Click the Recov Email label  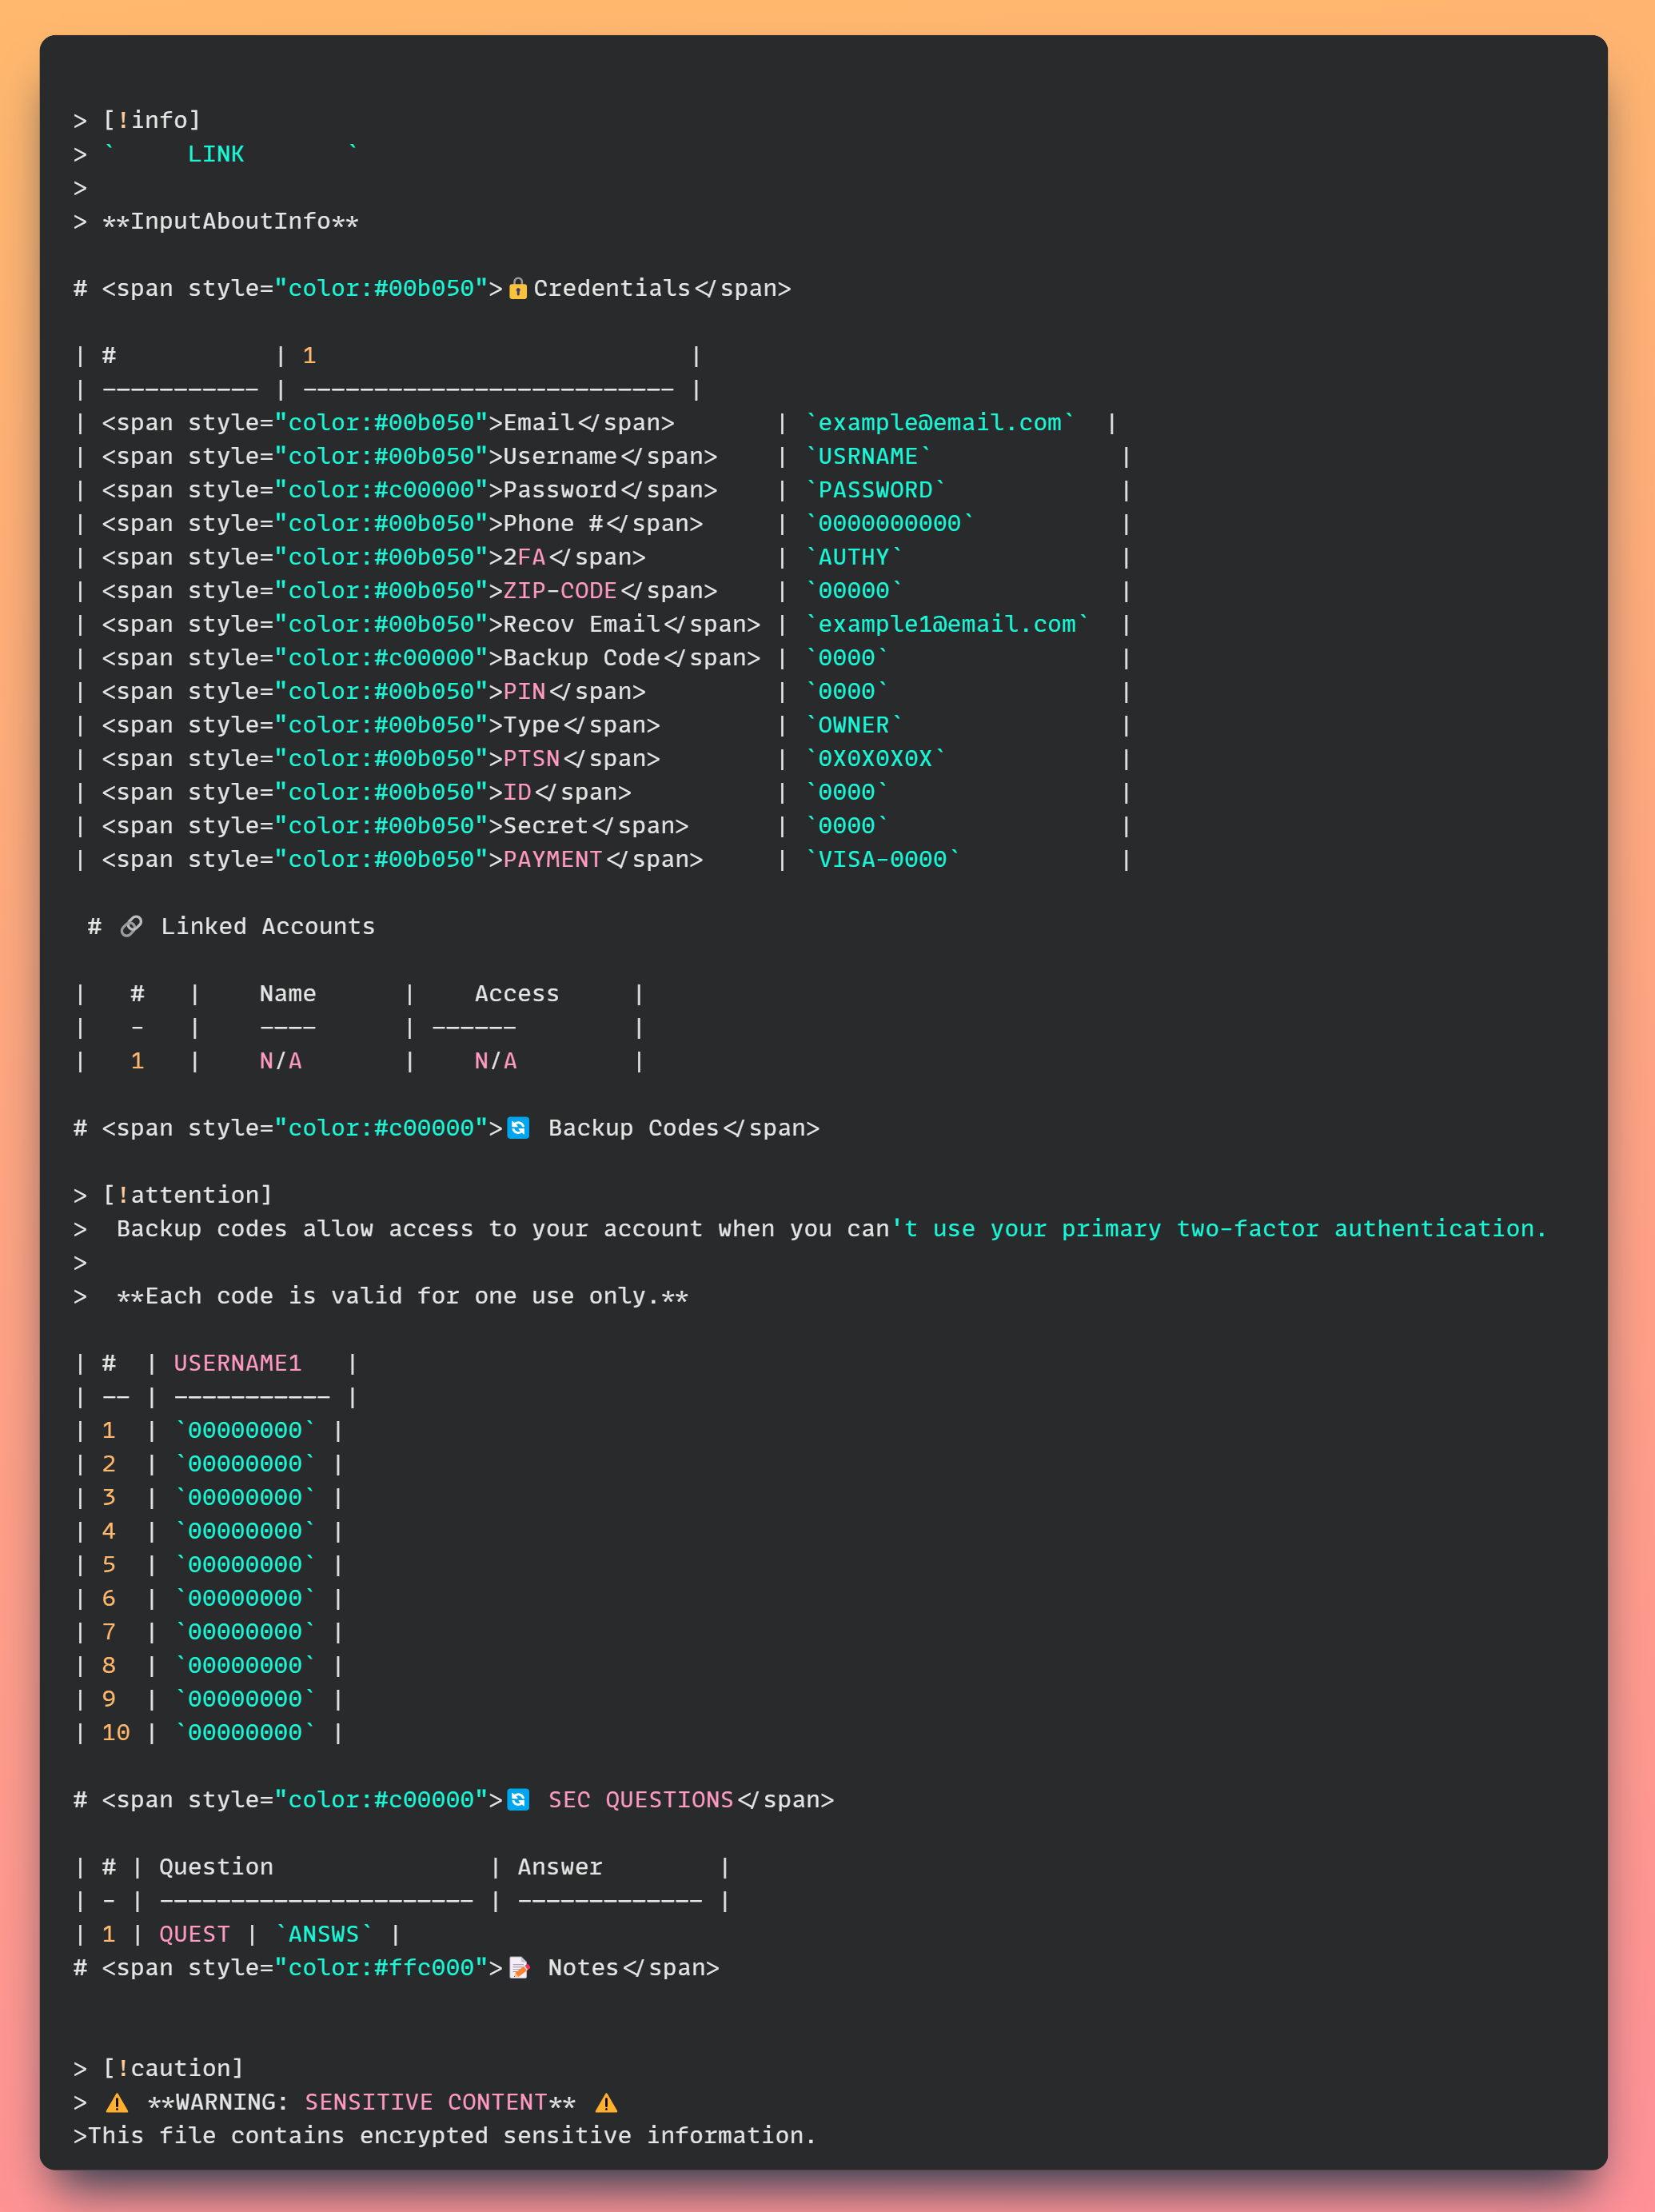click(581, 625)
